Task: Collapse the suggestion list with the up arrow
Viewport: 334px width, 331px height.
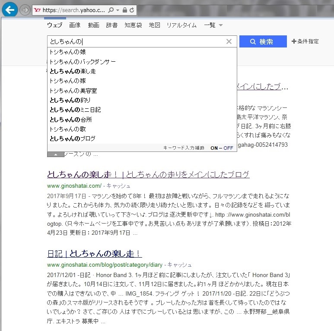Action: coord(56,154)
